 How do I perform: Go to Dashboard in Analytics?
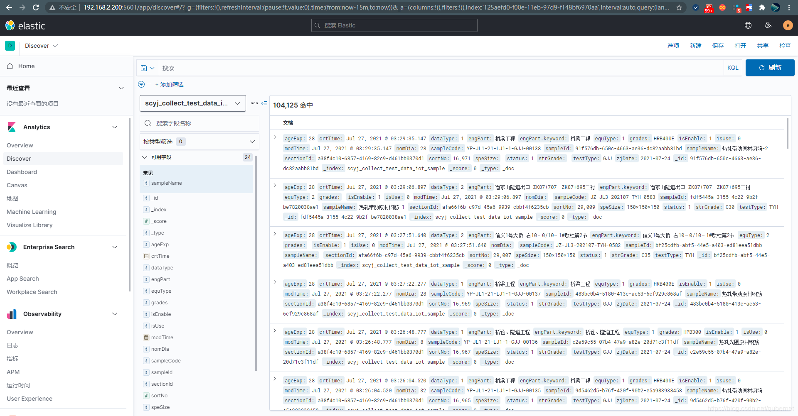click(22, 172)
